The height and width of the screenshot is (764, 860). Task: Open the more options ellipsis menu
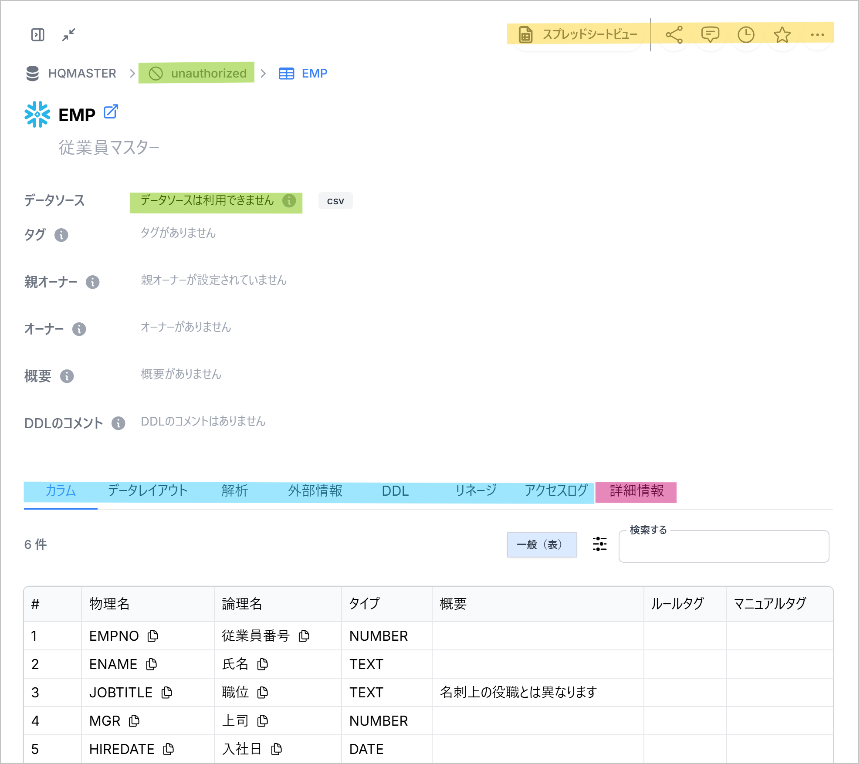pos(818,34)
